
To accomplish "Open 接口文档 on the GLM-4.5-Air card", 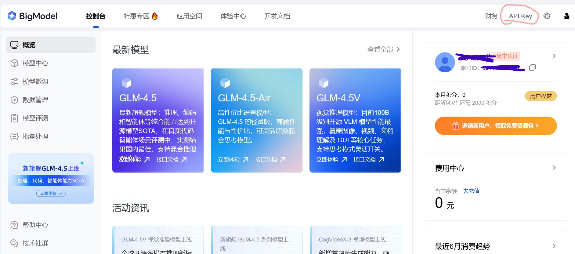I will click(x=266, y=160).
